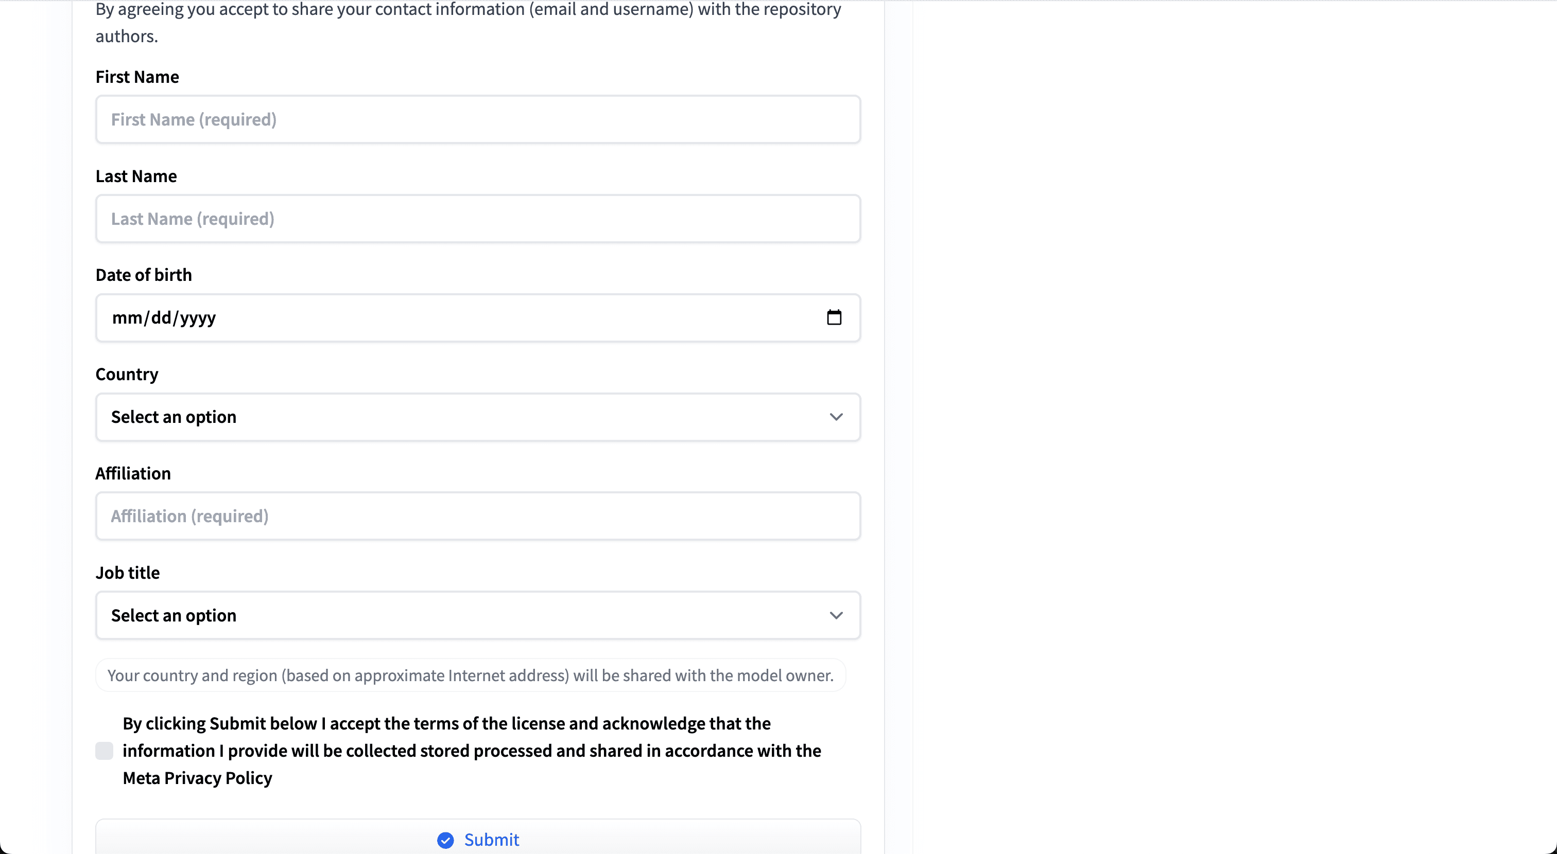This screenshot has height=854, width=1557.
Task: Open the Job title 'Select an option' dropdown
Action: point(477,615)
